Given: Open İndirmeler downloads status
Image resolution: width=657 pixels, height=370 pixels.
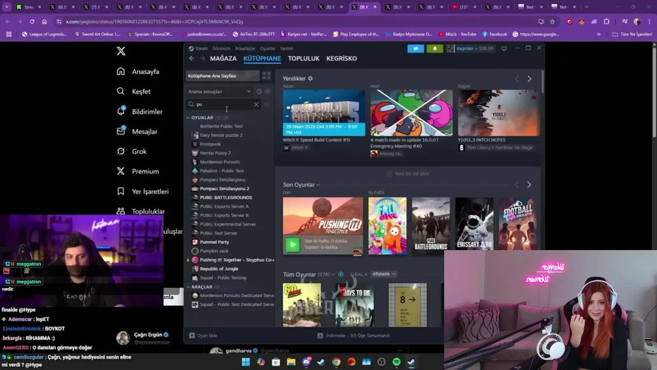Looking at the screenshot, I should tap(354, 336).
